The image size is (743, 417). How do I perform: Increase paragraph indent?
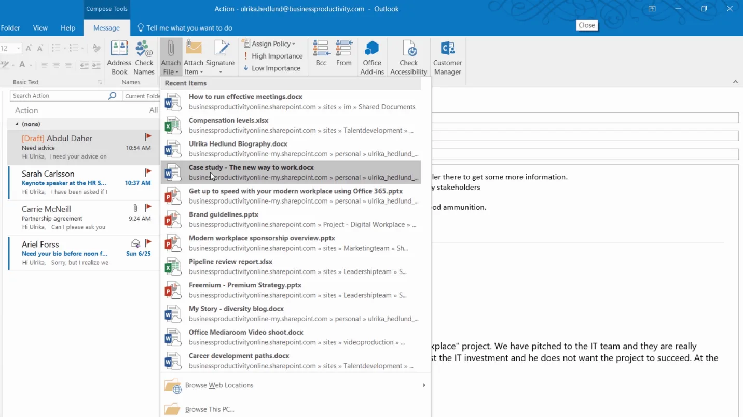[x=96, y=65]
